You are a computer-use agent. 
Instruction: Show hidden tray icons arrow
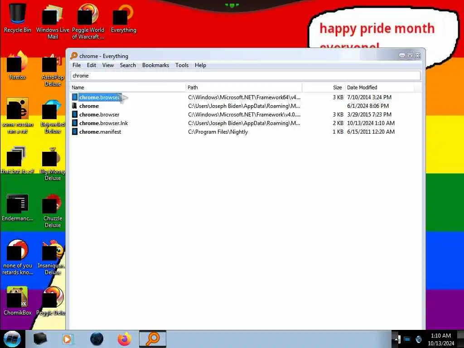(x=396, y=339)
